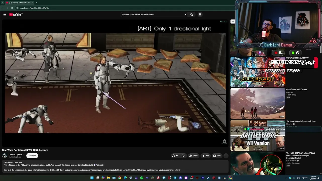Image resolution: width=322 pixels, height=181 pixels.
Task: Open After Effects from the taskbar
Action: (x=203, y=178)
